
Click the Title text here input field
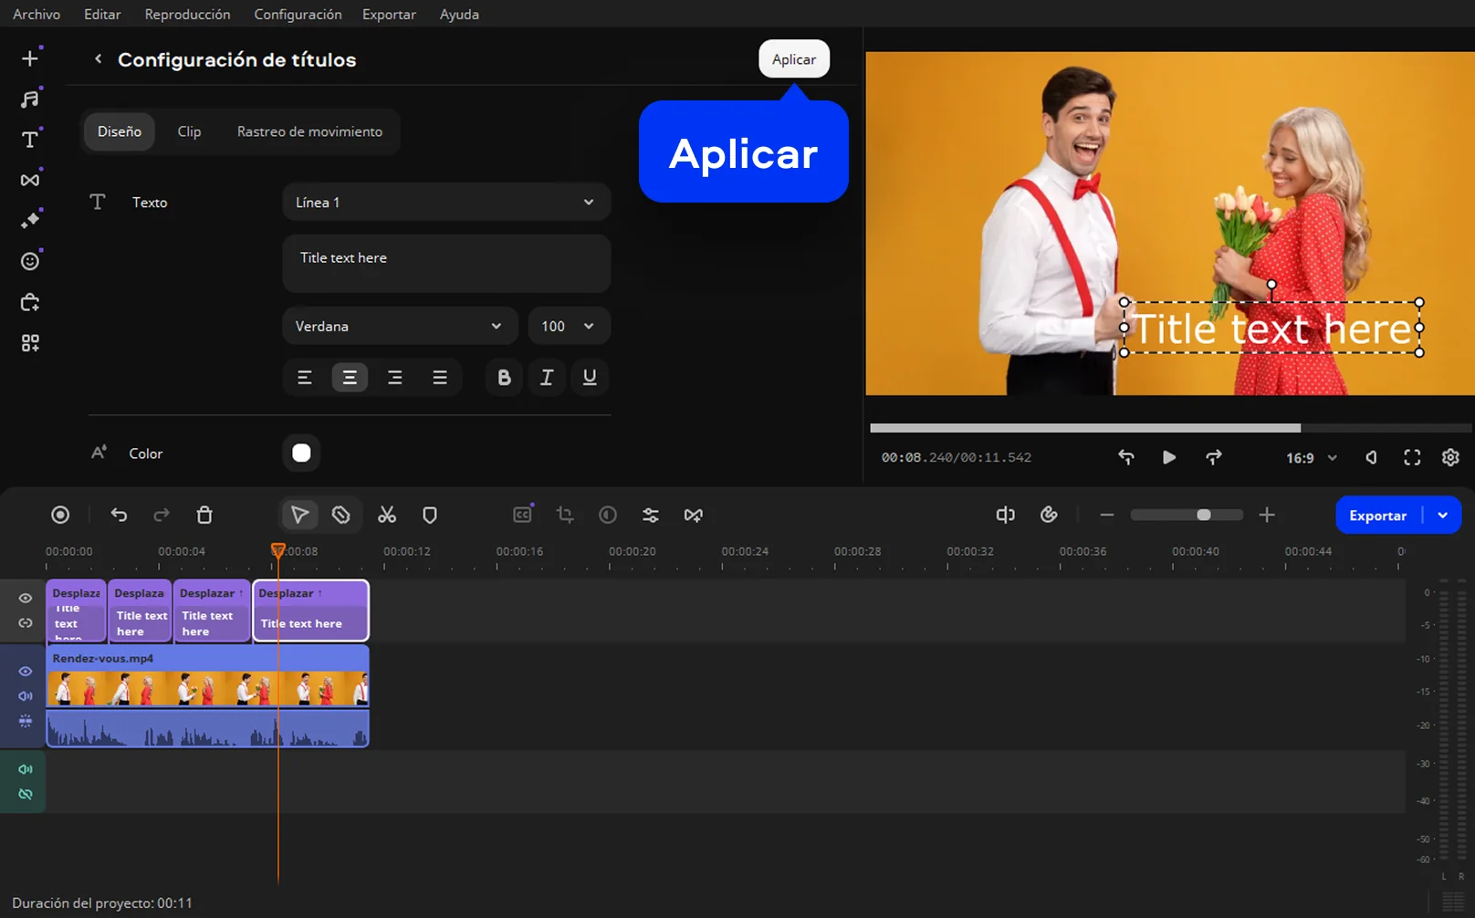click(x=445, y=263)
